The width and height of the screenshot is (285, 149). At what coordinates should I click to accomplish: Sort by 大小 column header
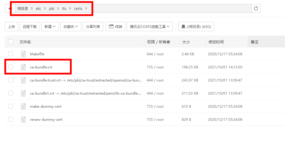(x=186, y=42)
